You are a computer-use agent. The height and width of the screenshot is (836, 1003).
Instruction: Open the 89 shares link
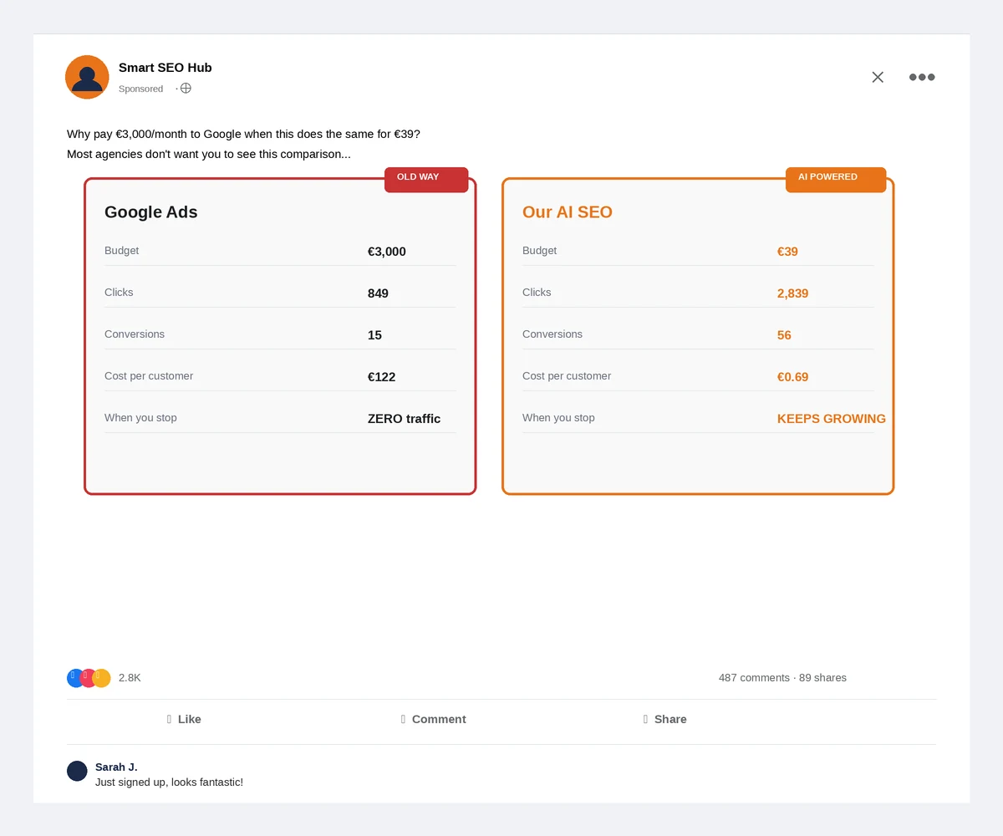click(822, 678)
